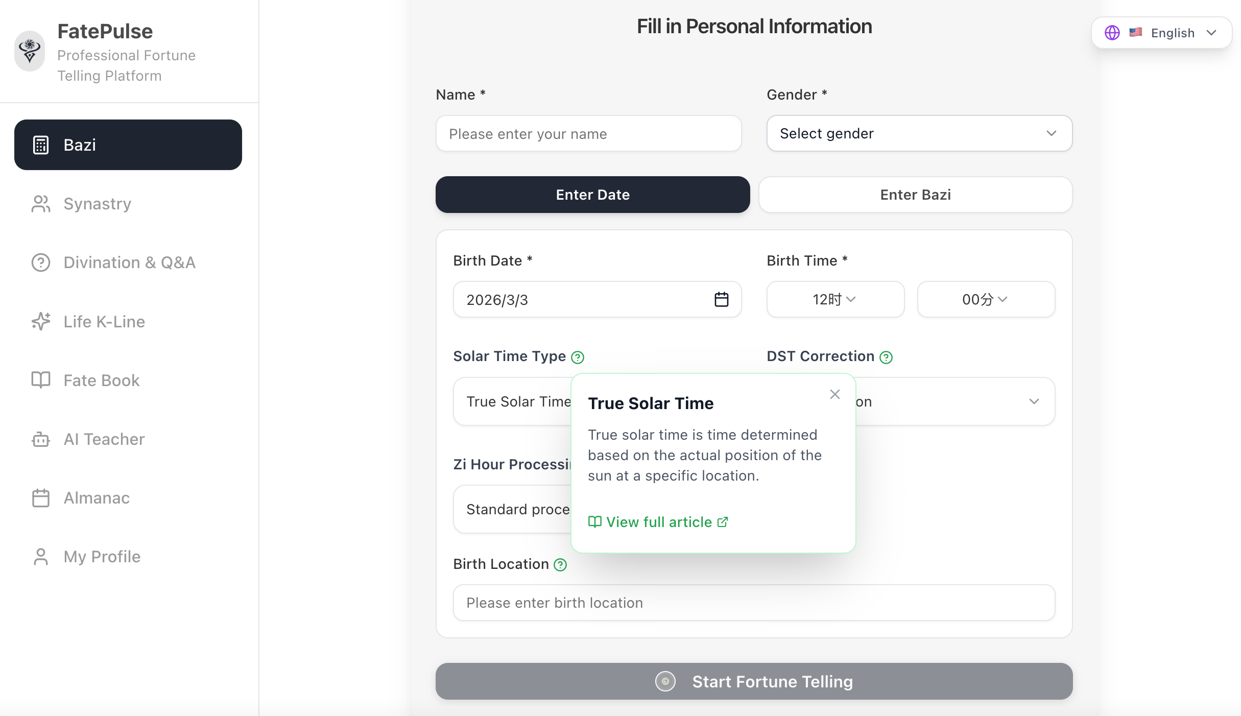Switch to the Enter Bazi tab
The image size is (1241, 716).
pos(915,195)
